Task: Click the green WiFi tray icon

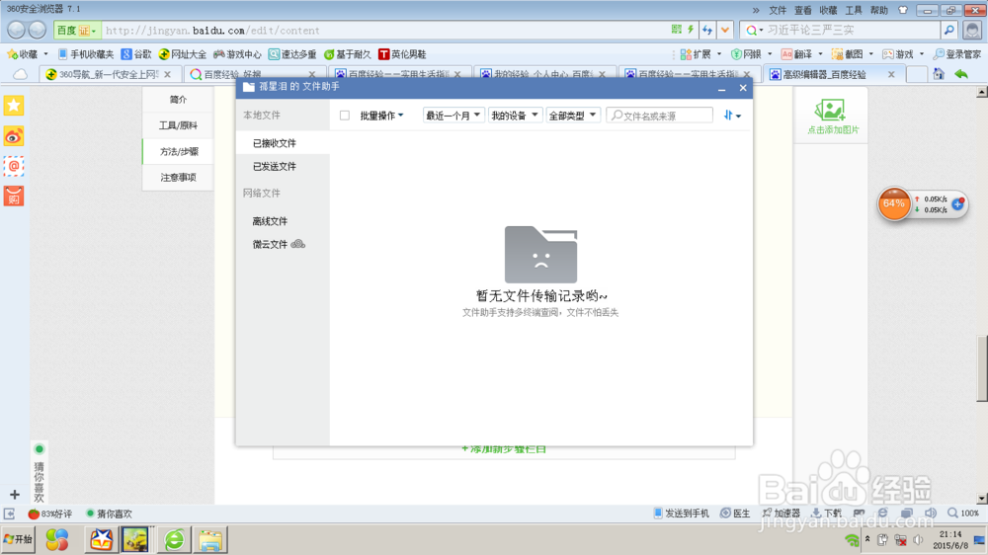Action: [x=852, y=540]
